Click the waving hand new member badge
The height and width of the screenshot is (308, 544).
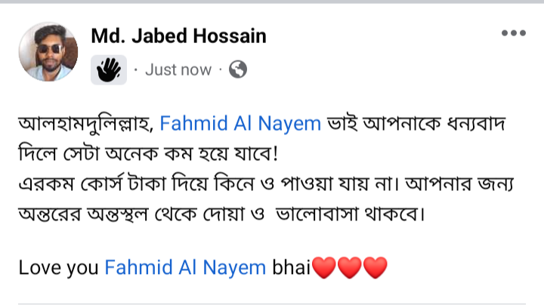coord(109,69)
